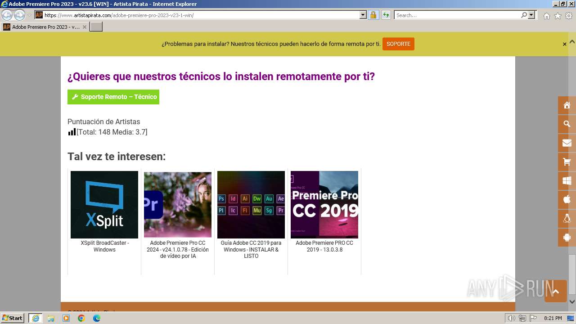The image size is (576, 324).
Task: Click the Puntuación de Artistas text
Action: click(x=103, y=121)
